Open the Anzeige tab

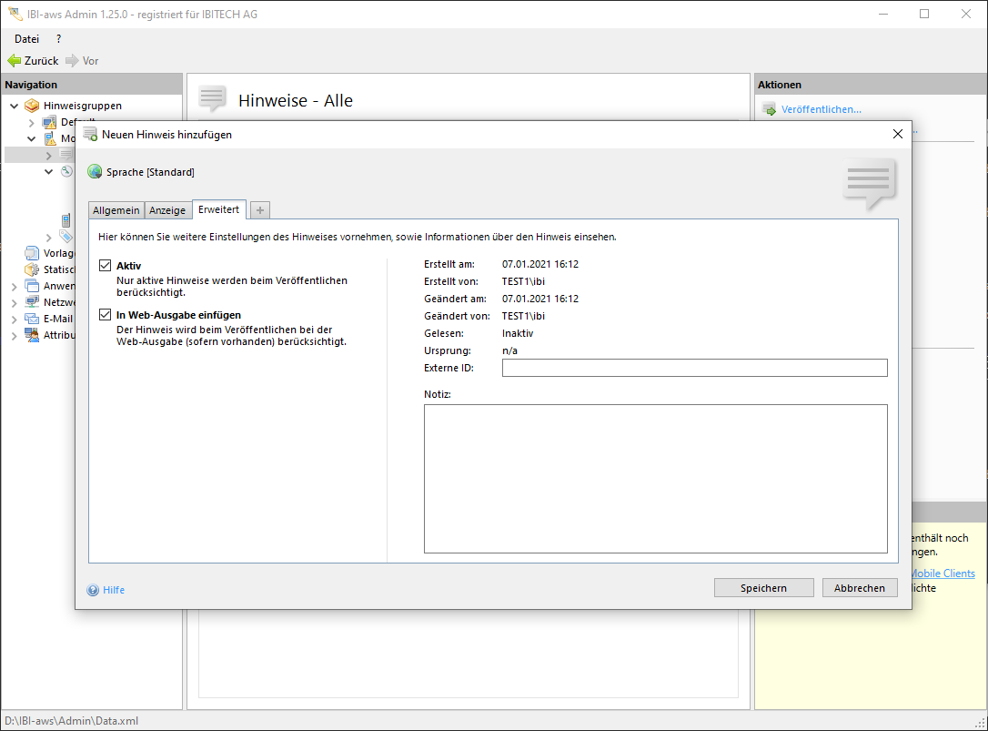click(167, 210)
